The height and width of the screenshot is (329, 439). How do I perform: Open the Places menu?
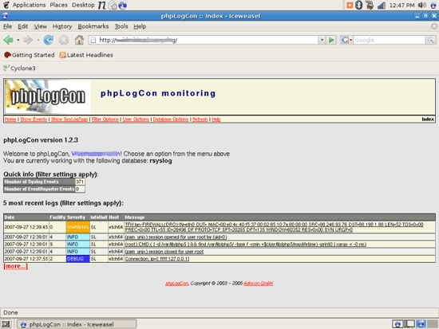pyautogui.click(x=58, y=5)
